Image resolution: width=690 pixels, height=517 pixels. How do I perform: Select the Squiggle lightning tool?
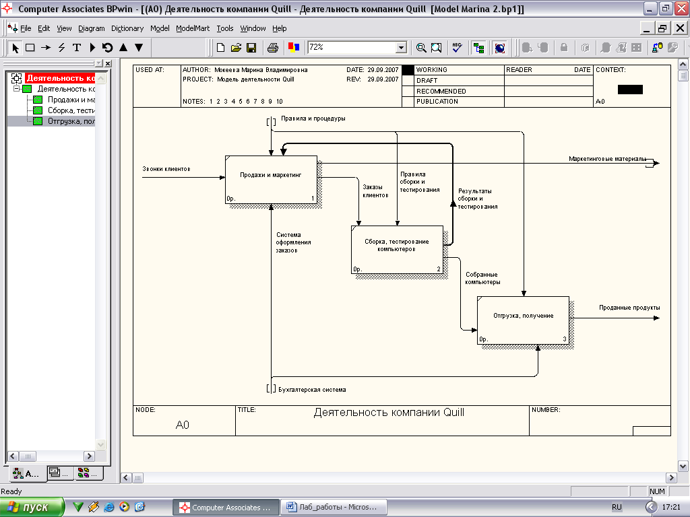click(61, 48)
